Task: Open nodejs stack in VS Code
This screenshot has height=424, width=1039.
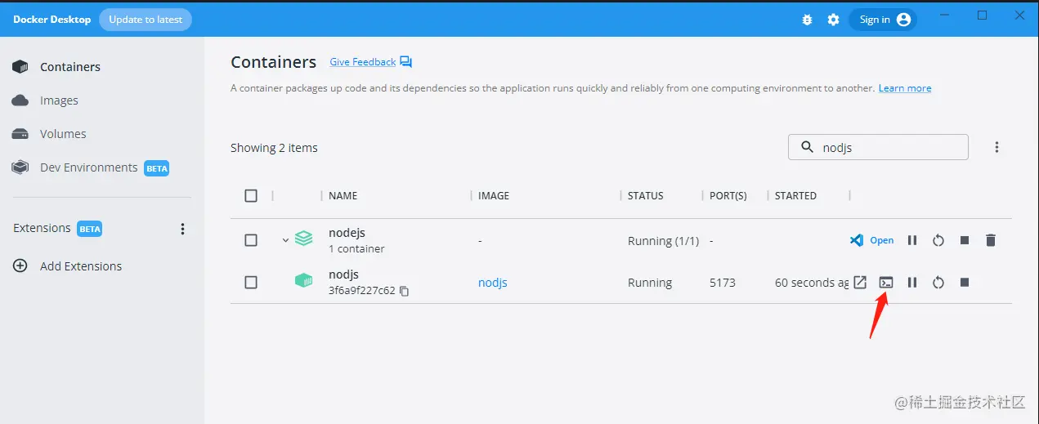Action: (871, 240)
